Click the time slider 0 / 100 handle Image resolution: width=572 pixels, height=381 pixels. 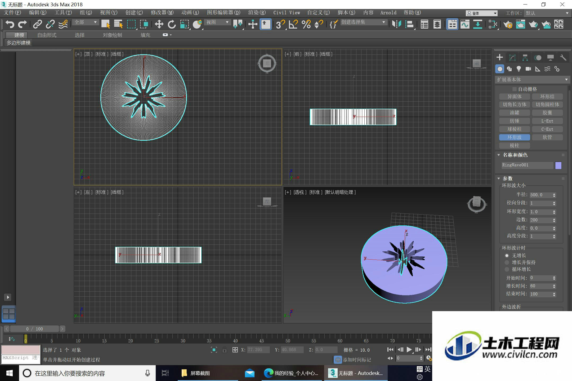click(34, 329)
